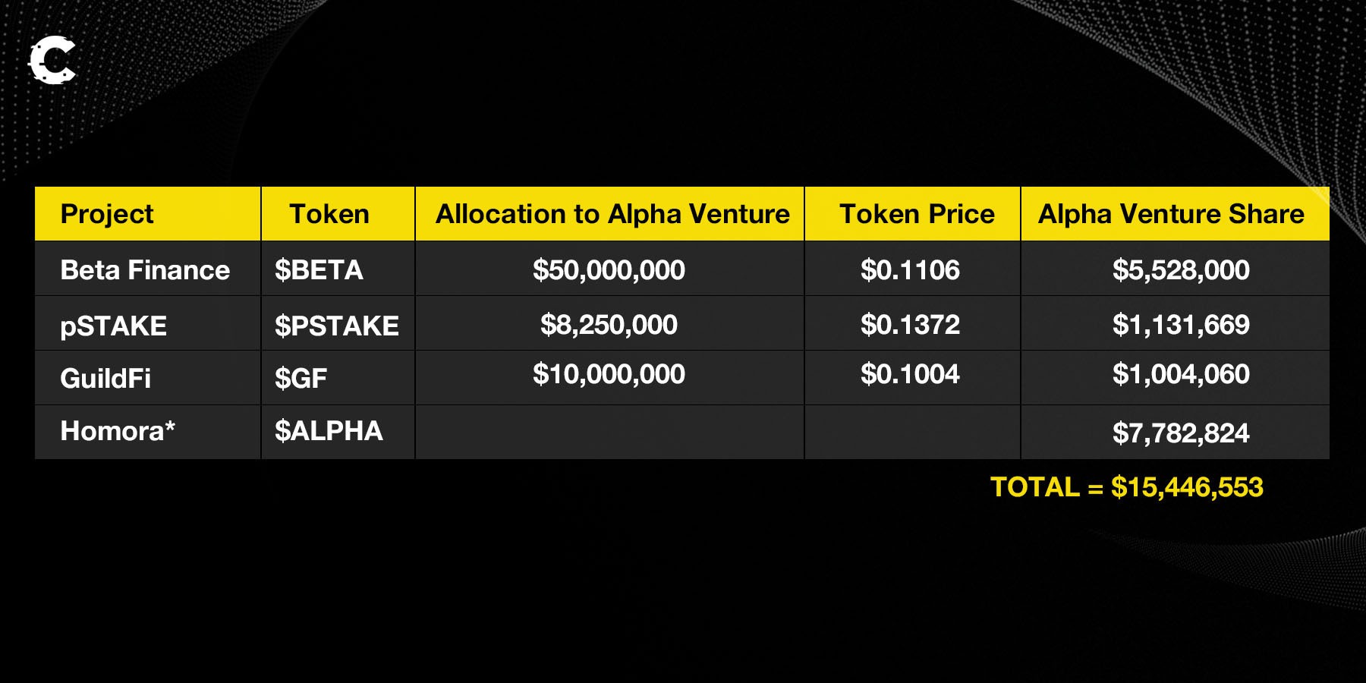Click the yellow TOTAL = $15,446,553 text

(x=1127, y=487)
